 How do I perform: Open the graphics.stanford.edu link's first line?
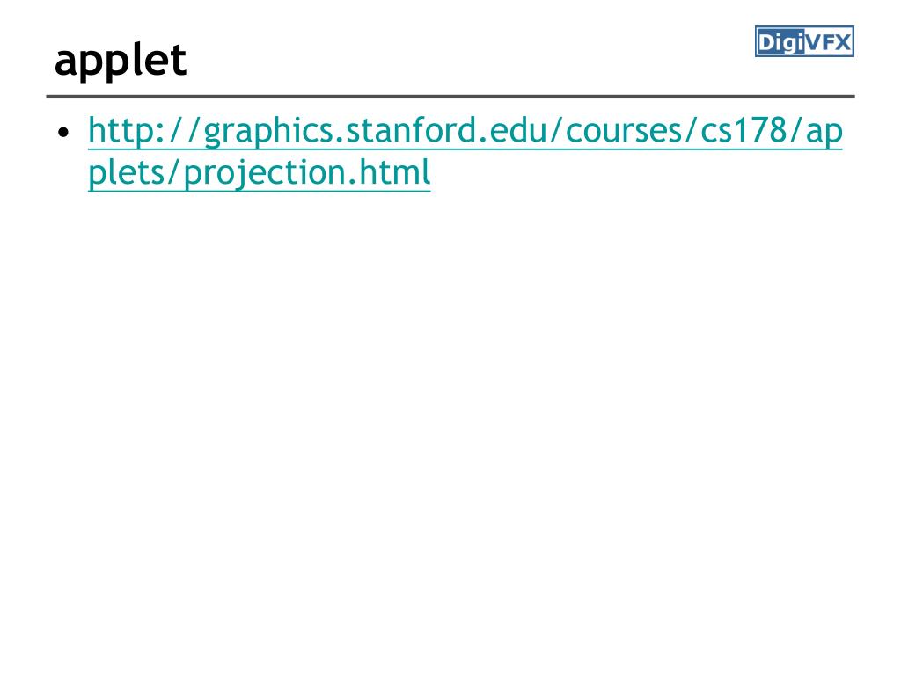(465, 132)
